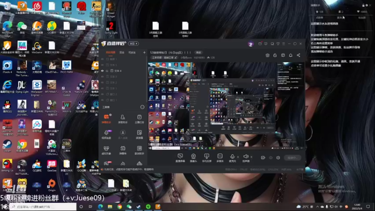The image size is (375, 211).
Task: Toggle visibility of source 文本 2
Action: (x=102, y=83)
